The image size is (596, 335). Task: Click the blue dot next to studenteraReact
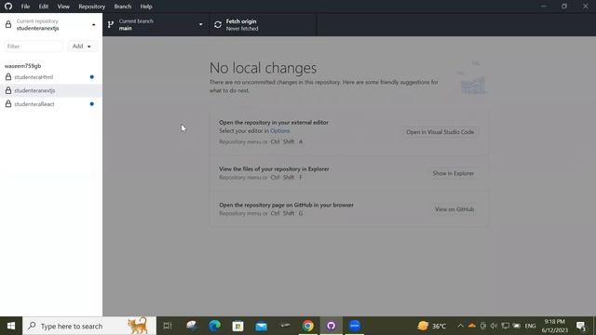point(91,104)
